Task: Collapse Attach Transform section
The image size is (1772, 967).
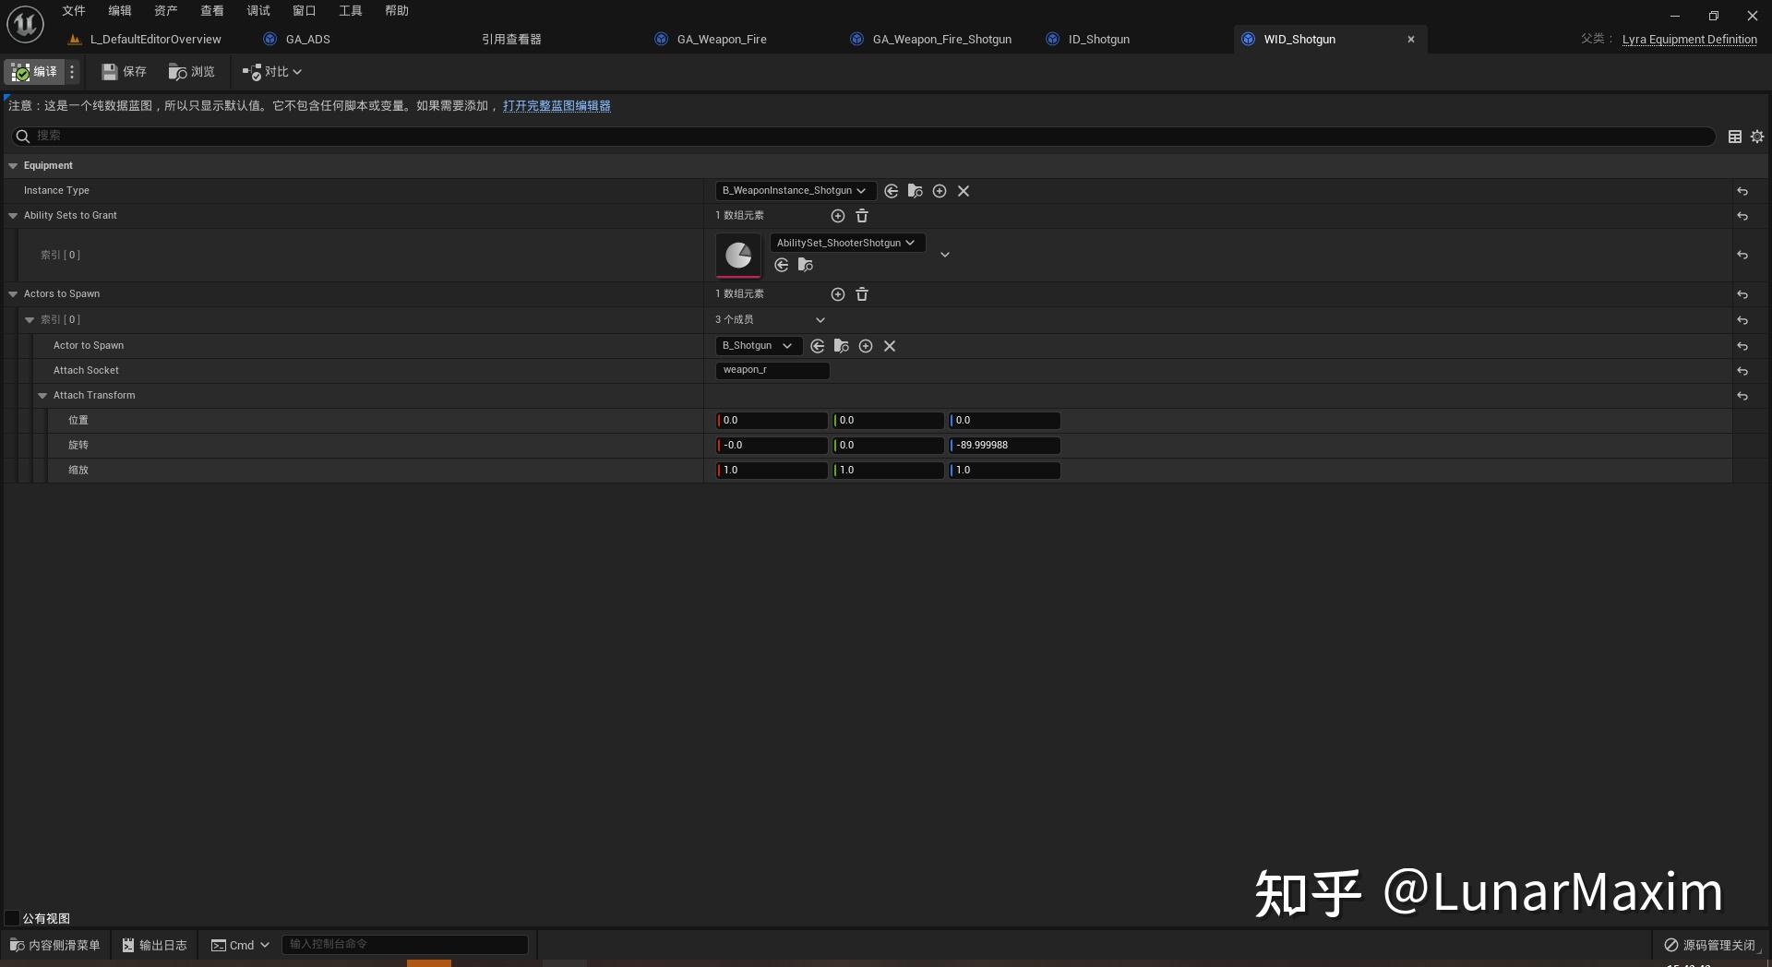Action: click(42, 396)
